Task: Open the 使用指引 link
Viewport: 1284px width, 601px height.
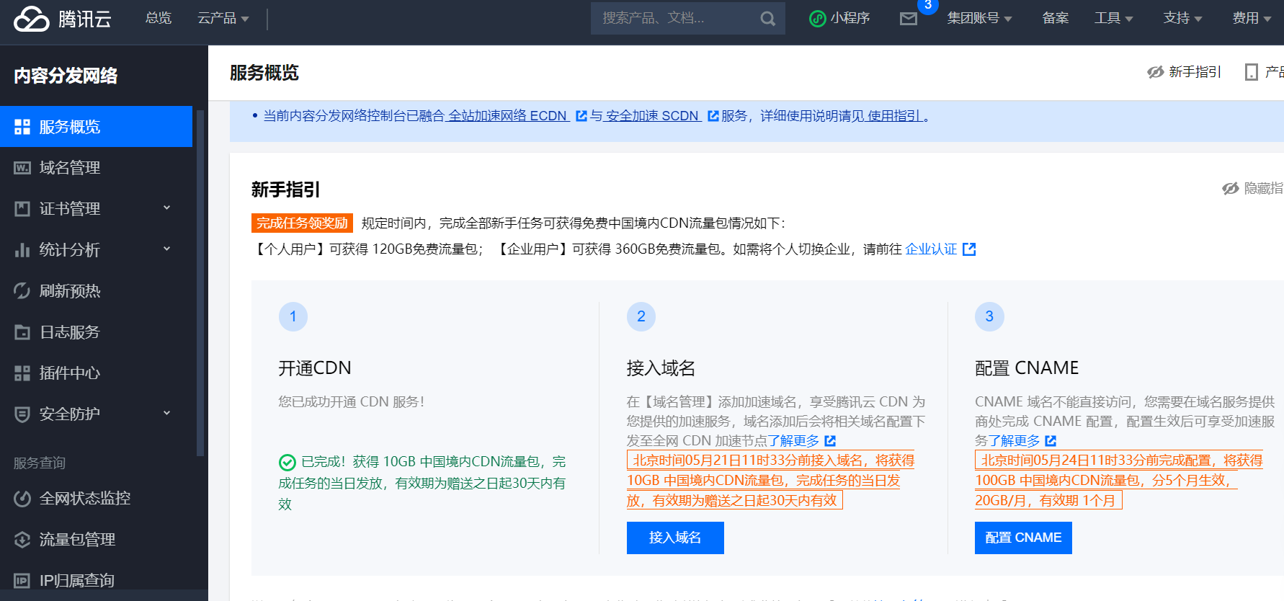Action: (895, 116)
